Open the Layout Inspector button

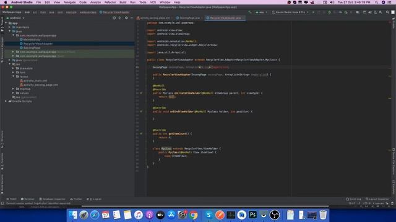click(x=377, y=199)
